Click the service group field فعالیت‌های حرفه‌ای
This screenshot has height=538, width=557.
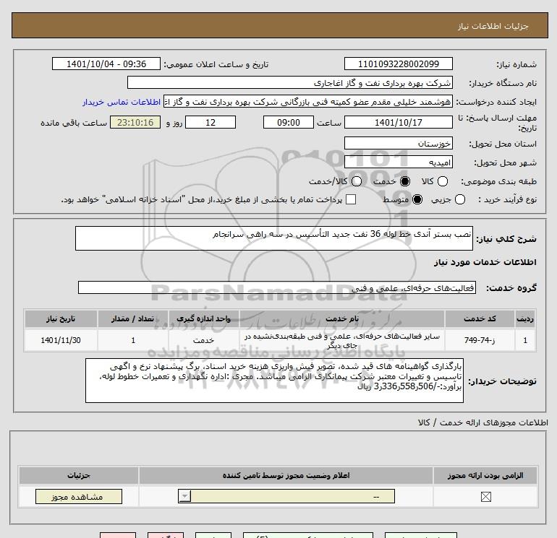(277, 287)
